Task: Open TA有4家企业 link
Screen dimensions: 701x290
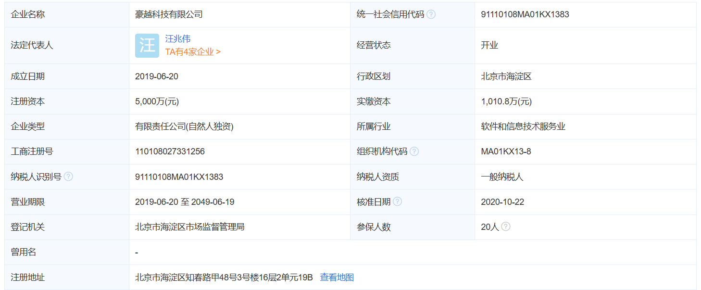Action: coord(193,52)
